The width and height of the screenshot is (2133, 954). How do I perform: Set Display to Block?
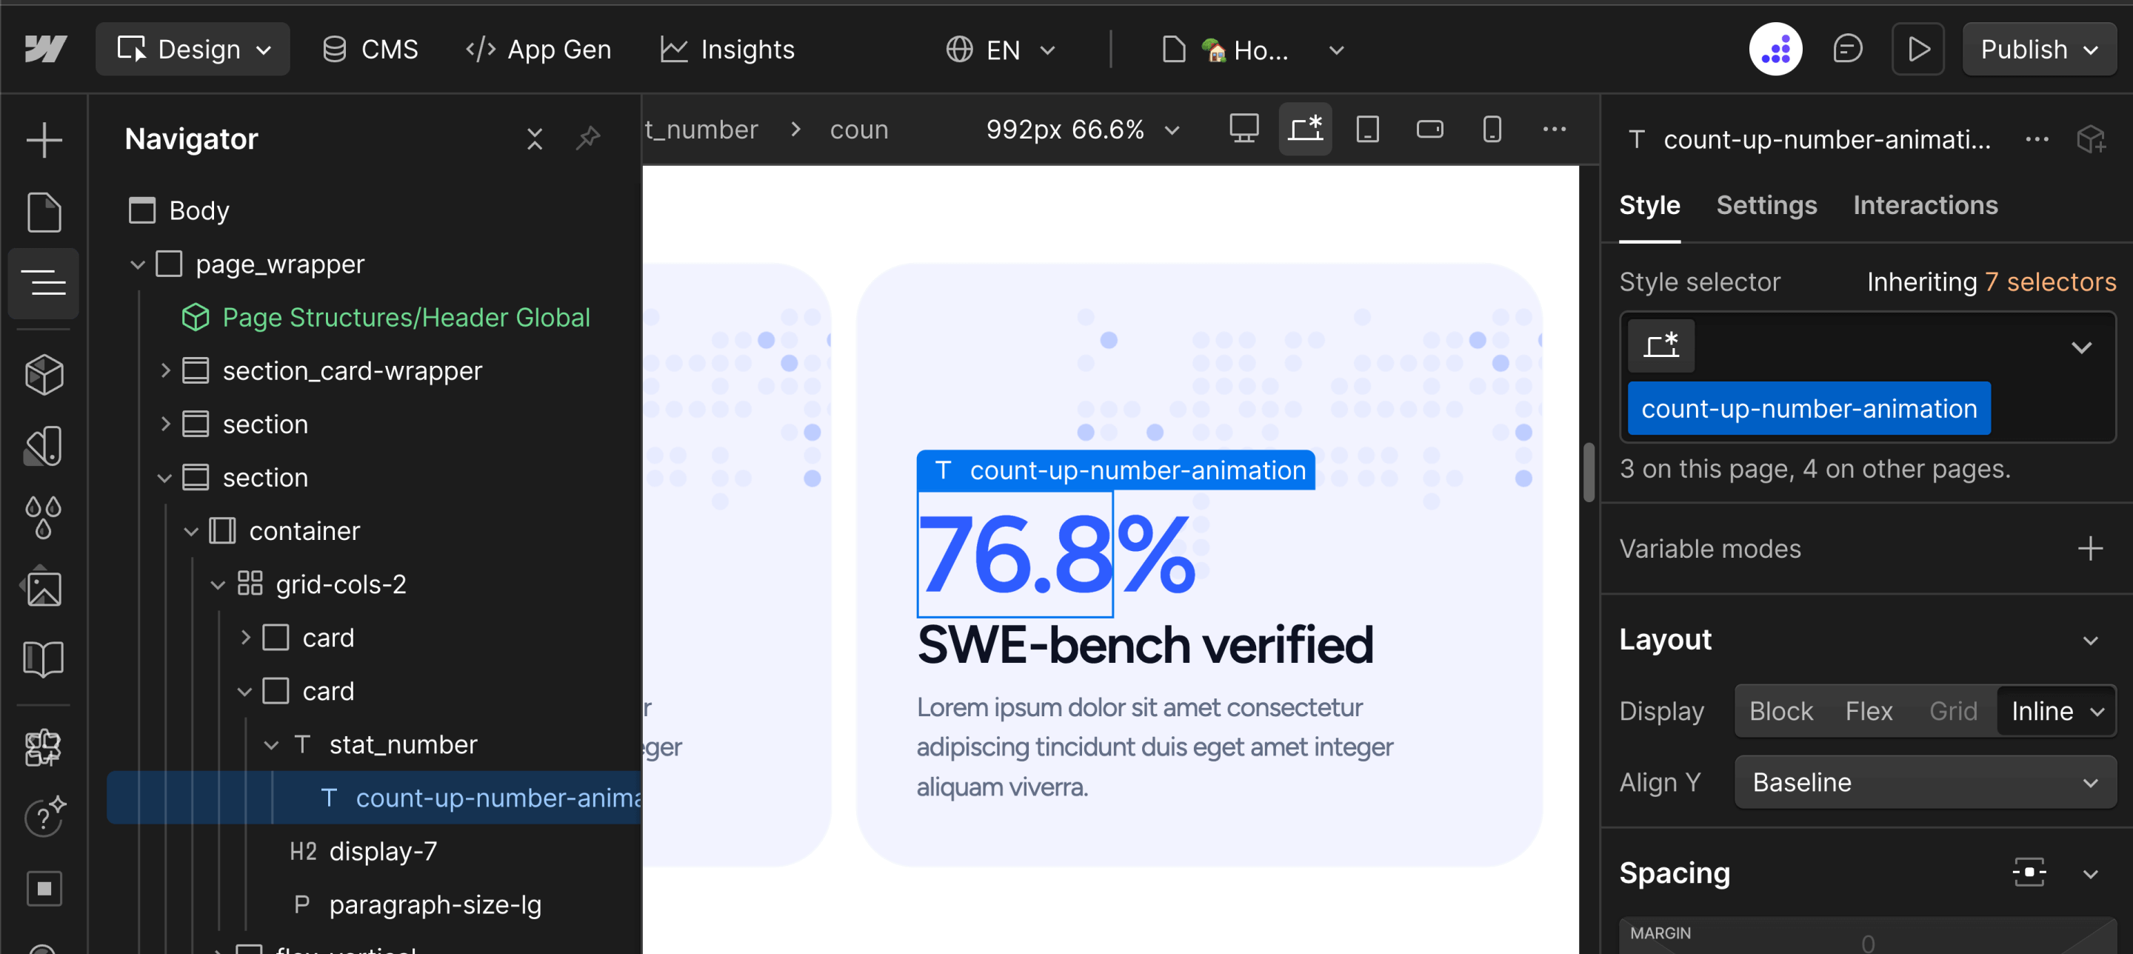1780,710
